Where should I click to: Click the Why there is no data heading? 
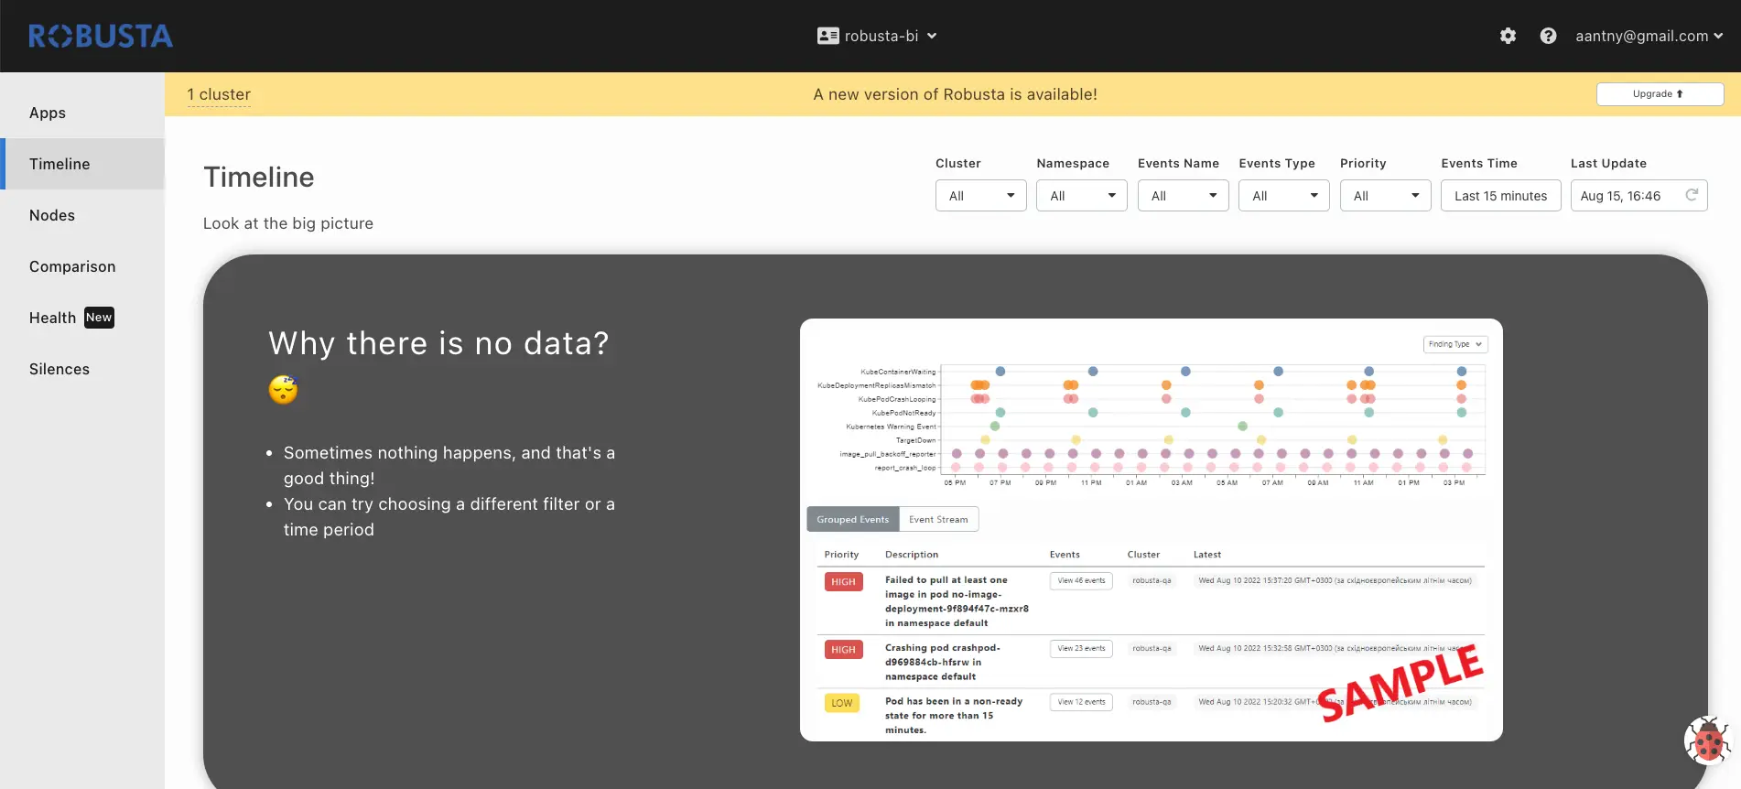pos(438,343)
